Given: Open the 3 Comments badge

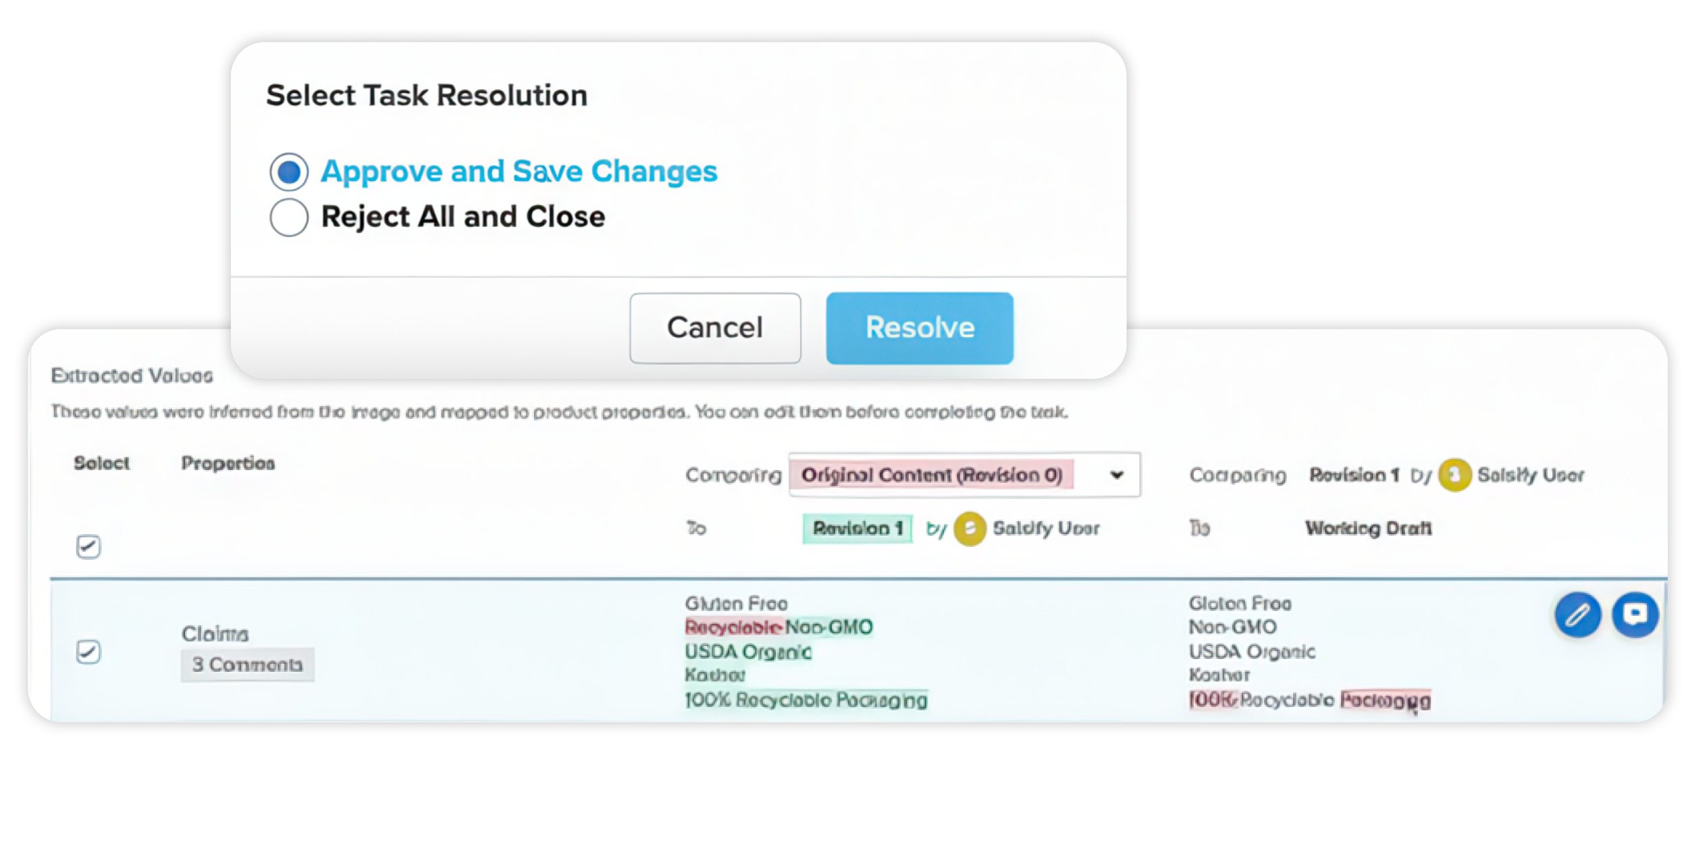Looking at the screenshot, I should click(247, 665).
